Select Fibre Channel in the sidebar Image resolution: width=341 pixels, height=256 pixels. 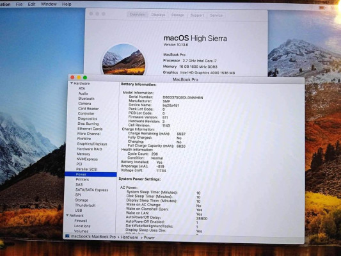[89, 134]
